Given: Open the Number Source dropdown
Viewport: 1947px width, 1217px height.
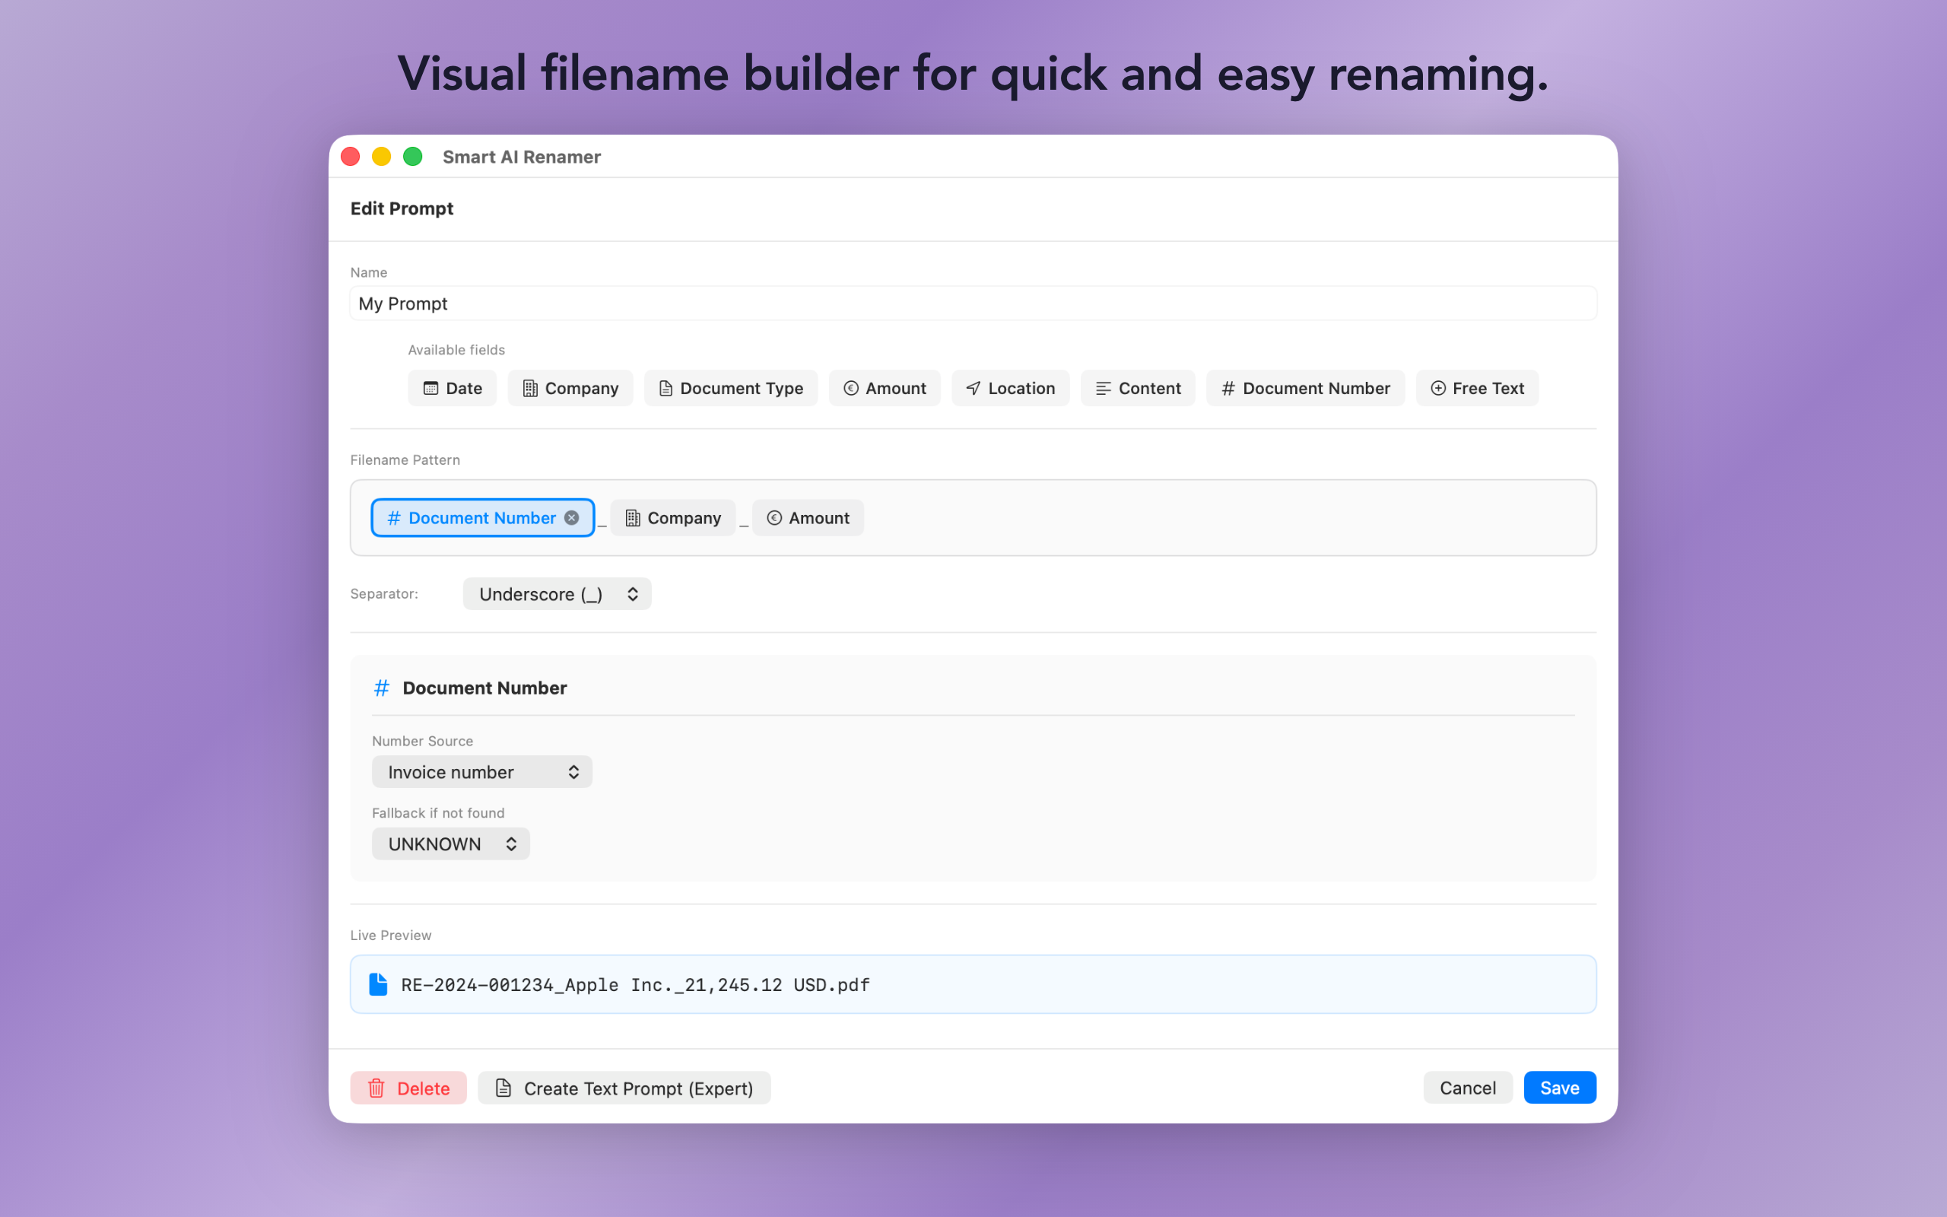Looking at the screenshot, I should point(481,771).
